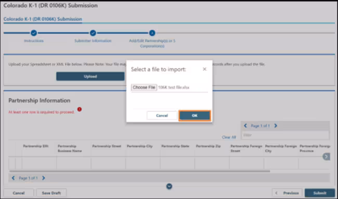The width and height of the screenshot is (338, 199).
Task: Go to next page in upper pager
Action: tap(276, 126)
